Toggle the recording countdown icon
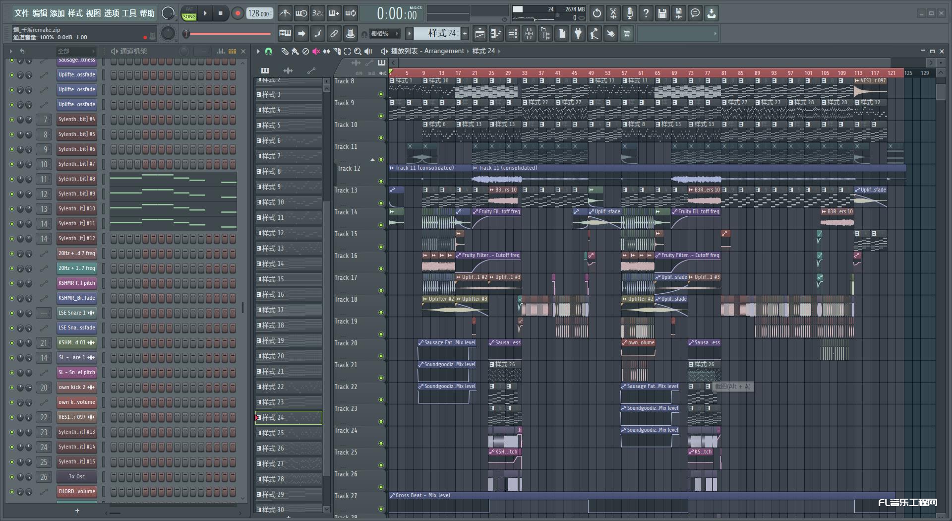Image resolution: width=952 pixels, height=521 pixels. 318,13
